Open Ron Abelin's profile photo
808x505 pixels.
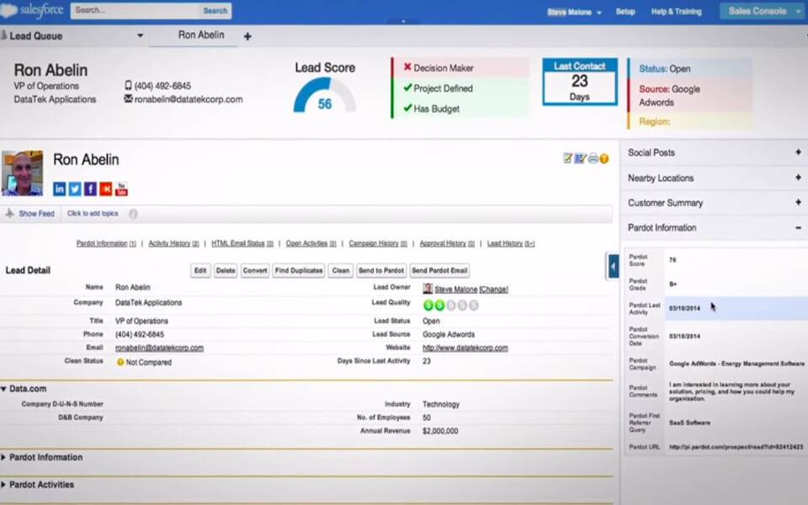tap(22, 173)
